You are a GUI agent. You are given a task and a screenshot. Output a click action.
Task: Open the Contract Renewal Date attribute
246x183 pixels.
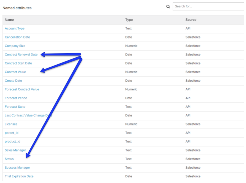click(x=21, y=55)
